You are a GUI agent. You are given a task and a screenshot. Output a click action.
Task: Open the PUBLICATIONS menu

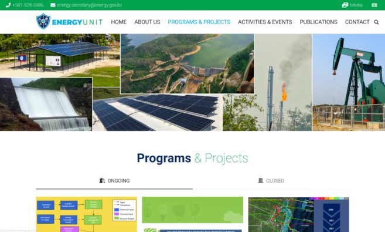(x=318, y=22)
